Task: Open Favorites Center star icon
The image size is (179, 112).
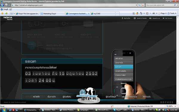Action: coord(2,13)
